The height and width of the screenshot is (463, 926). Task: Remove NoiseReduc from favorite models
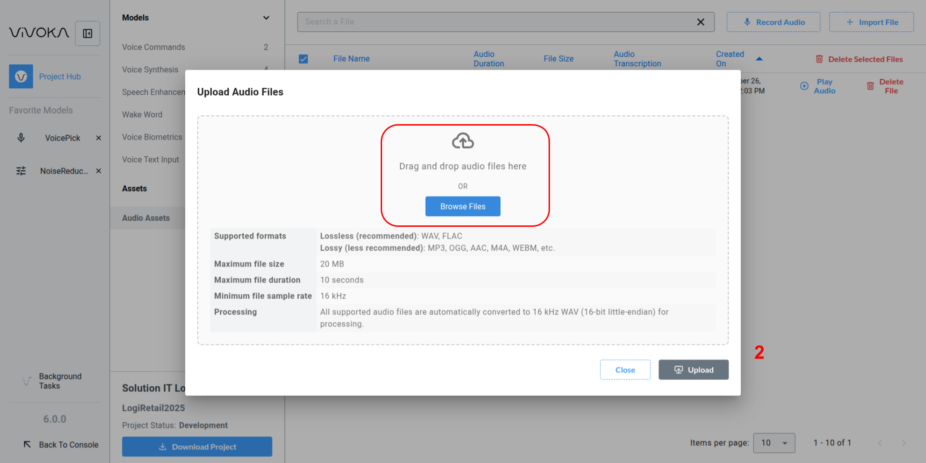pyautogui.click(x=99, y=171)
